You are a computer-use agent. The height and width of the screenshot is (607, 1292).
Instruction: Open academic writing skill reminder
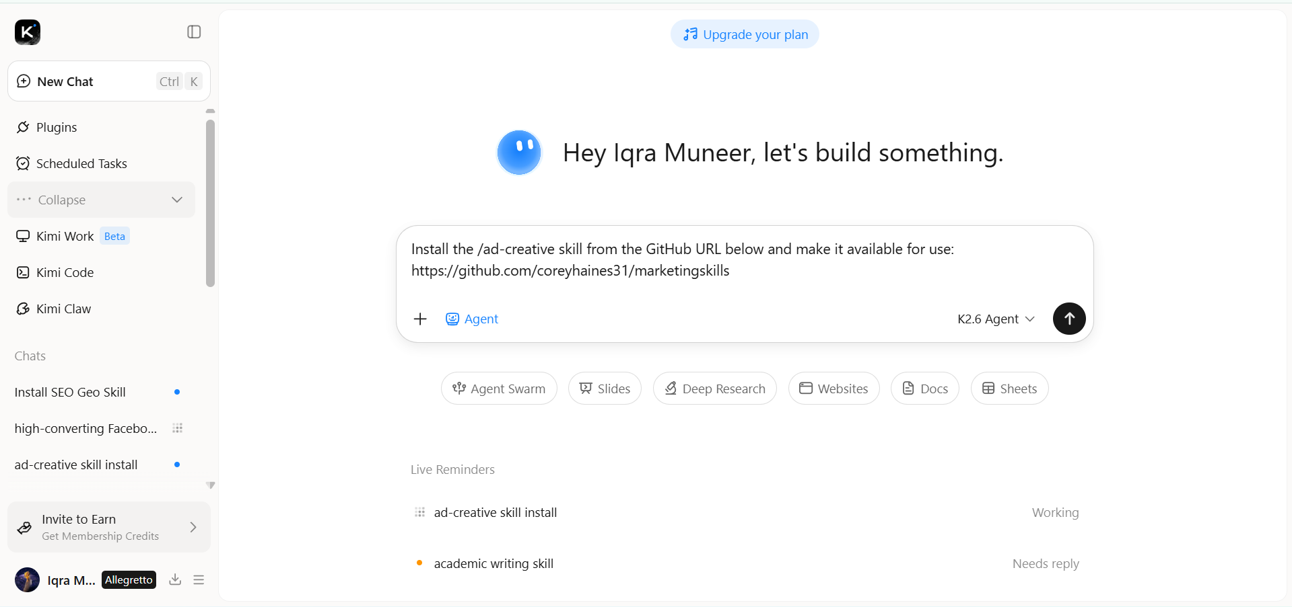[745, 563]
